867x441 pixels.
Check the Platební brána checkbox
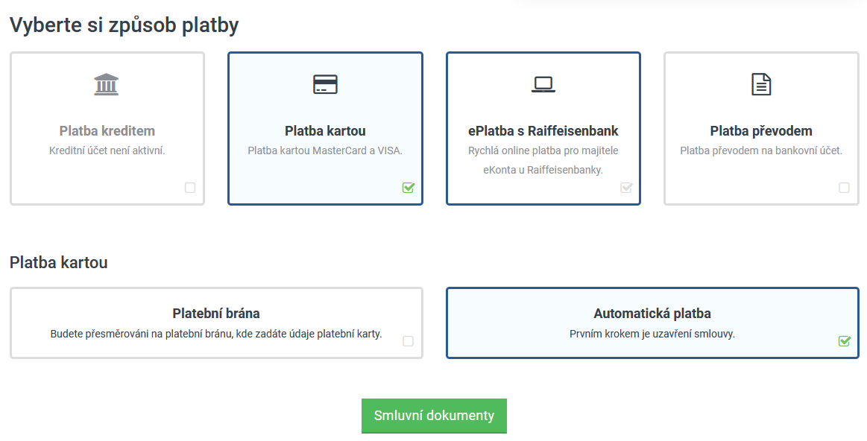408,341
